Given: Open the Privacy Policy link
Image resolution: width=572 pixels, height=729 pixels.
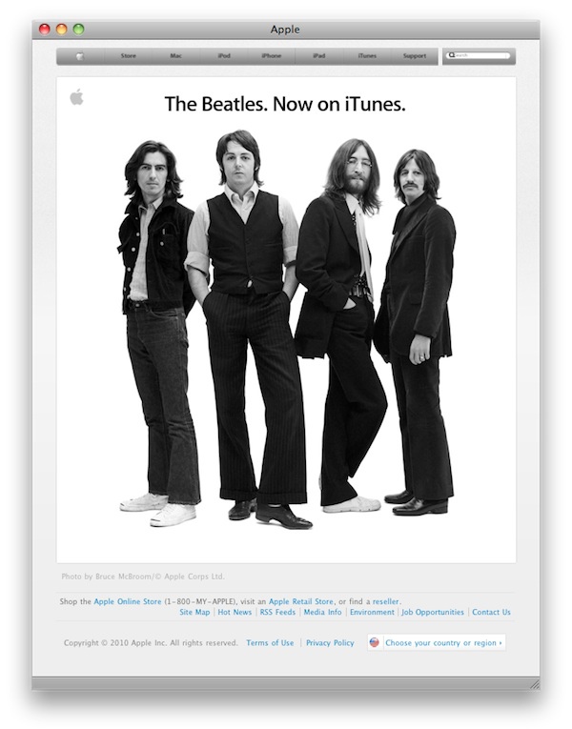Looking at the screenshot, I should pyautogui.click(x=330, y=642).
